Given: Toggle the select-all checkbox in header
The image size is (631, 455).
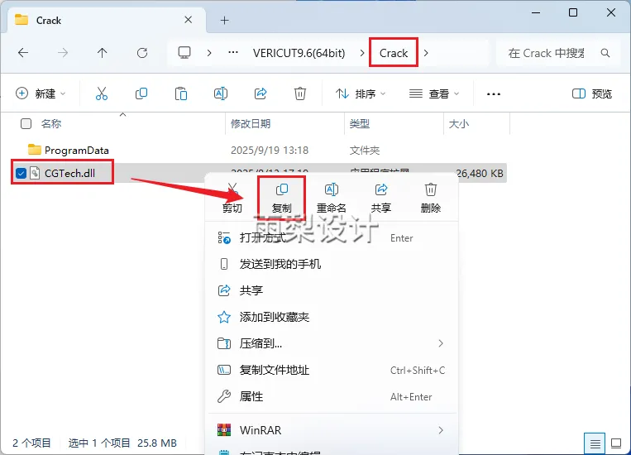Looking at the screenshot, I should coord(26,123).
